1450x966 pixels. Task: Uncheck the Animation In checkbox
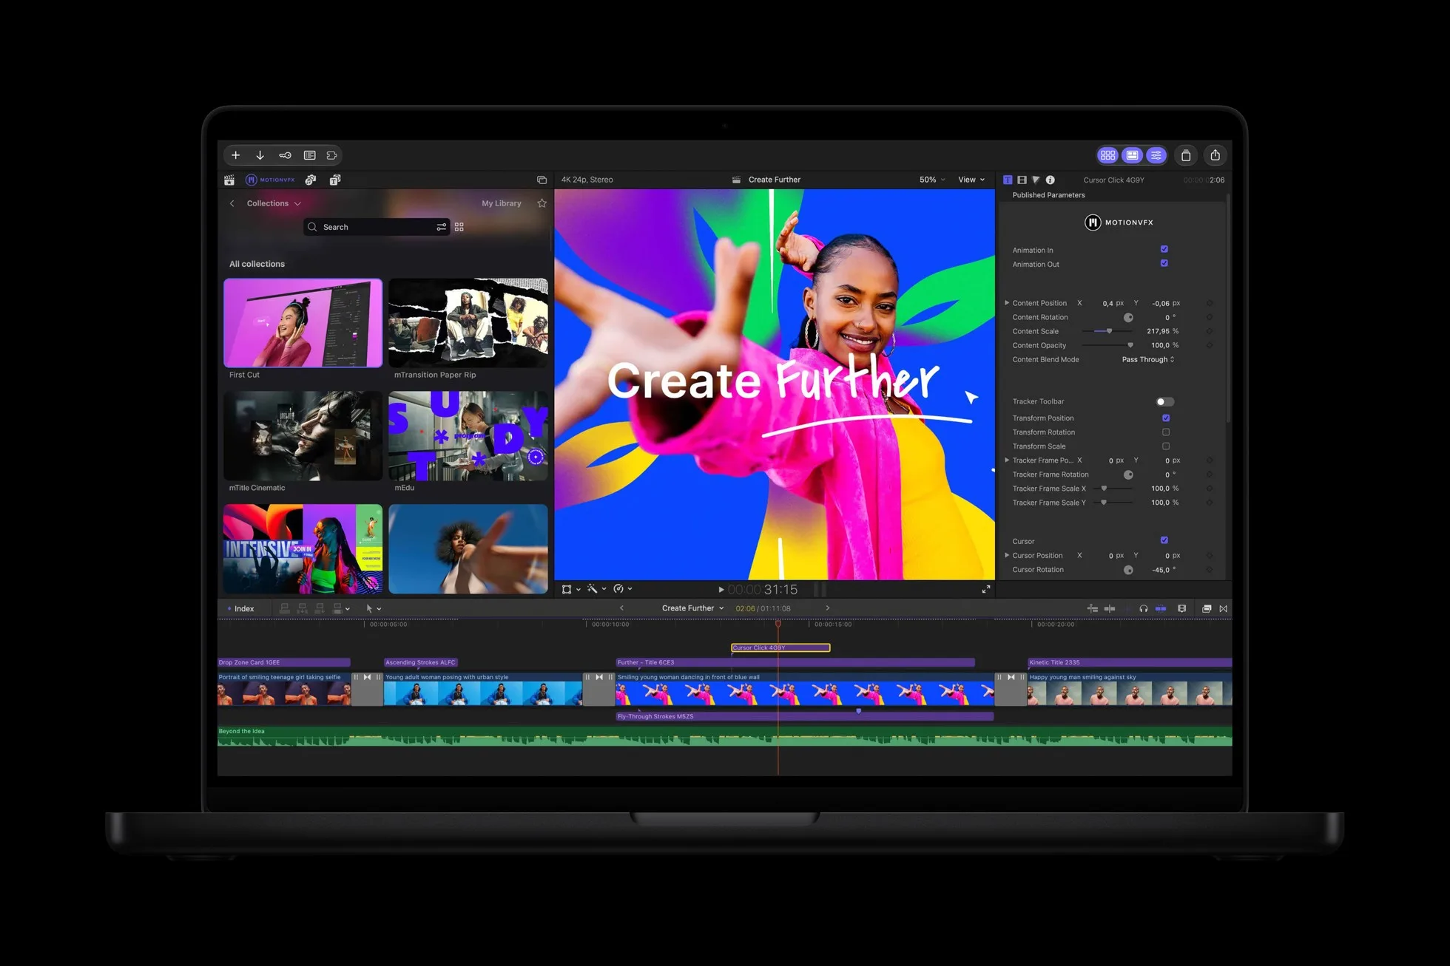pyautogui.click(x=1164, y=249)
